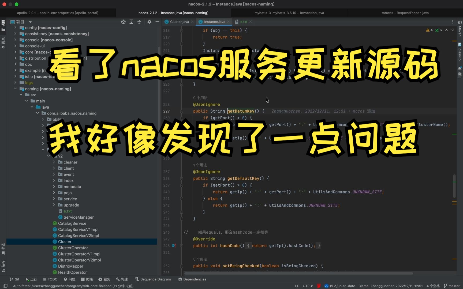
Task: Switch to the tomcat RequestFacade.java window tab
Action: tap(405, 13)
